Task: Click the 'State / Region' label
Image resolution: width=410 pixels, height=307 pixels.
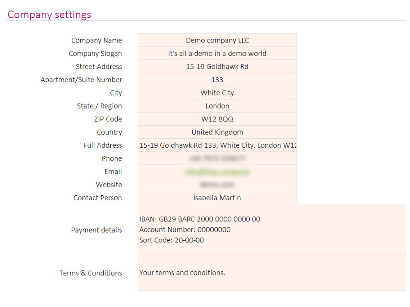Action: click(x=99, y=106)
